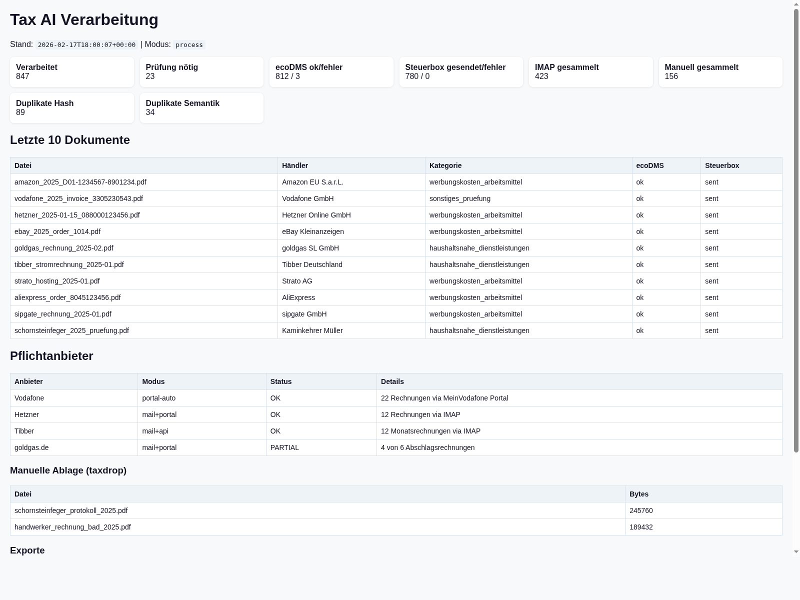Select the Steuerbox gesendet/fehler card
The width and height of the screenshot is (800, 600).
click(x=461, y=72)
